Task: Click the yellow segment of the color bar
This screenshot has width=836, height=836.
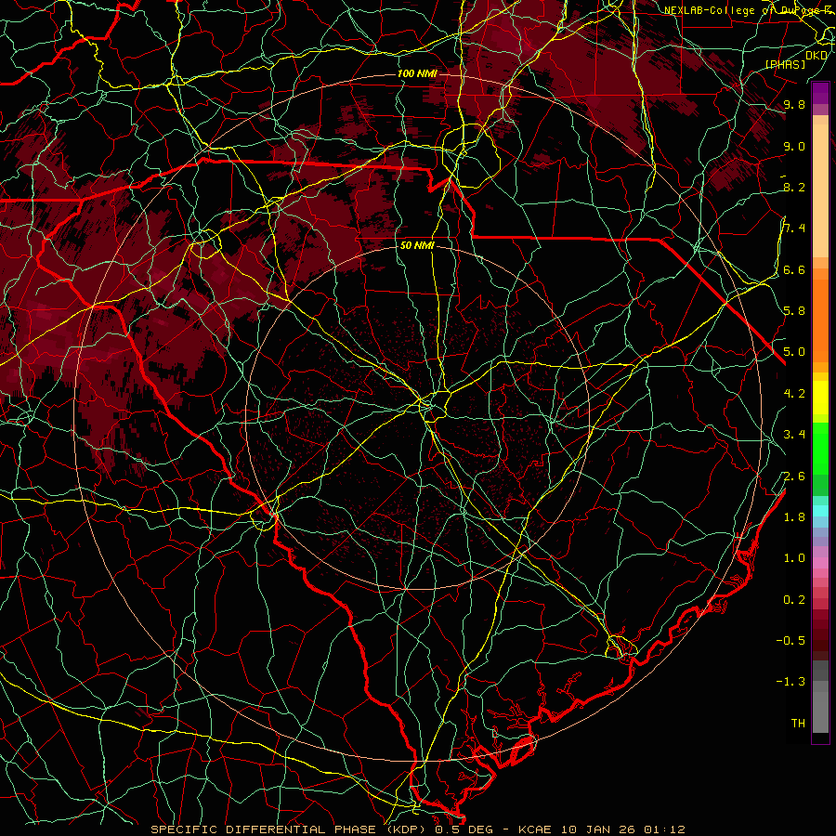Action: point(820,398)
